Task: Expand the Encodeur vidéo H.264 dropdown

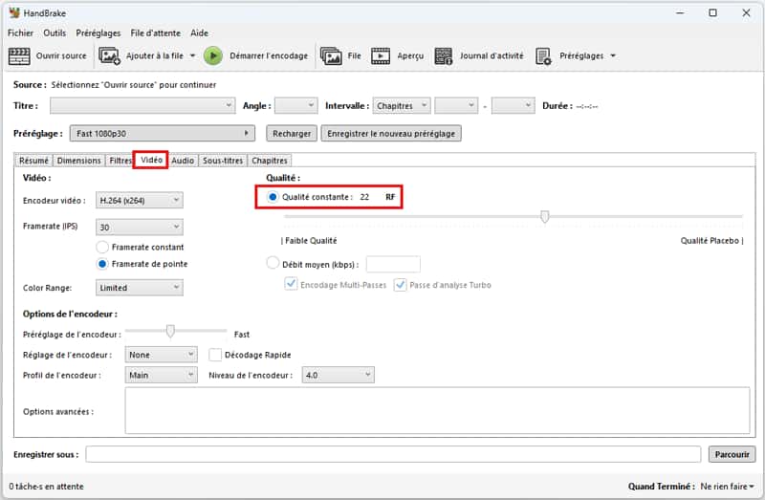Action: (140, 200)
